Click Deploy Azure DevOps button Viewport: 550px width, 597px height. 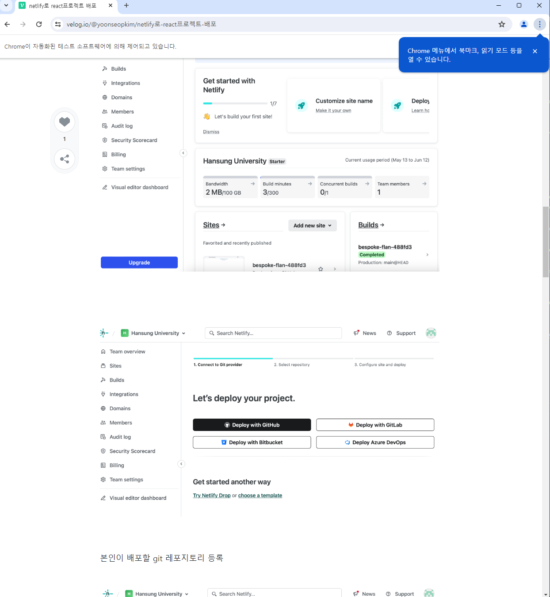[x=375, y=442]
